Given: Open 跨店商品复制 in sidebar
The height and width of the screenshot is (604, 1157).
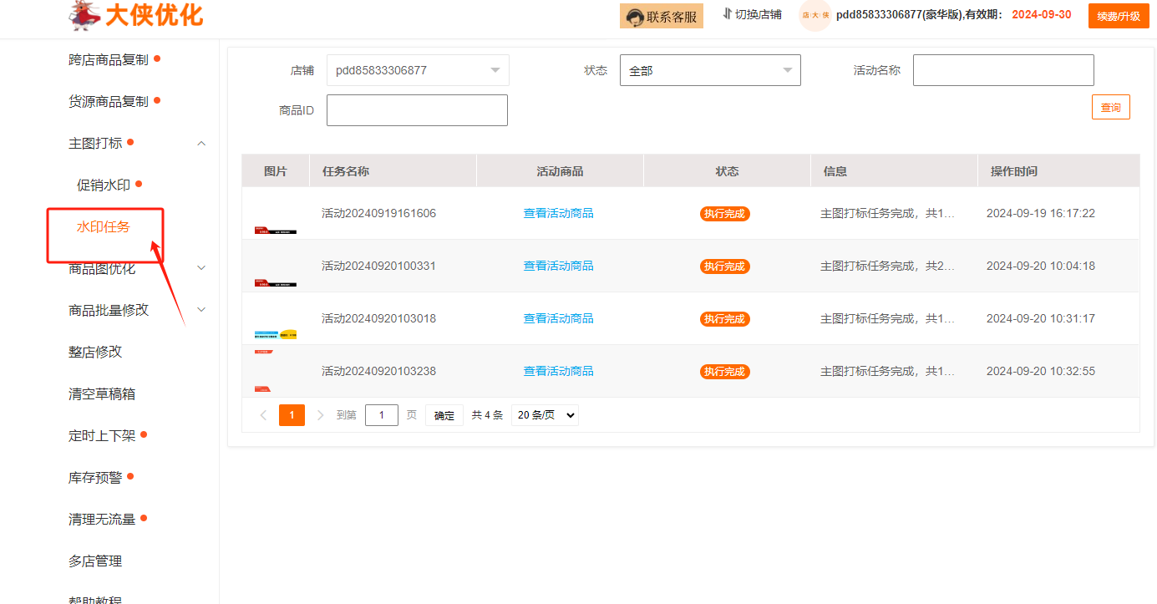Looking at the screenshot, I should [109, 59].
